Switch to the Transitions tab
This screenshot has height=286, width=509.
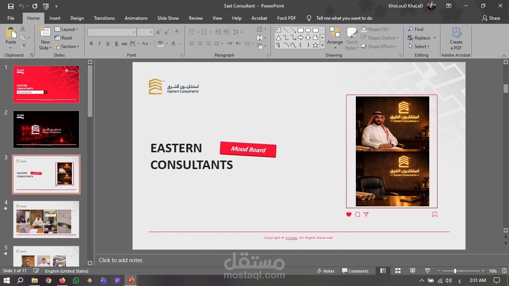coord(105,18)
